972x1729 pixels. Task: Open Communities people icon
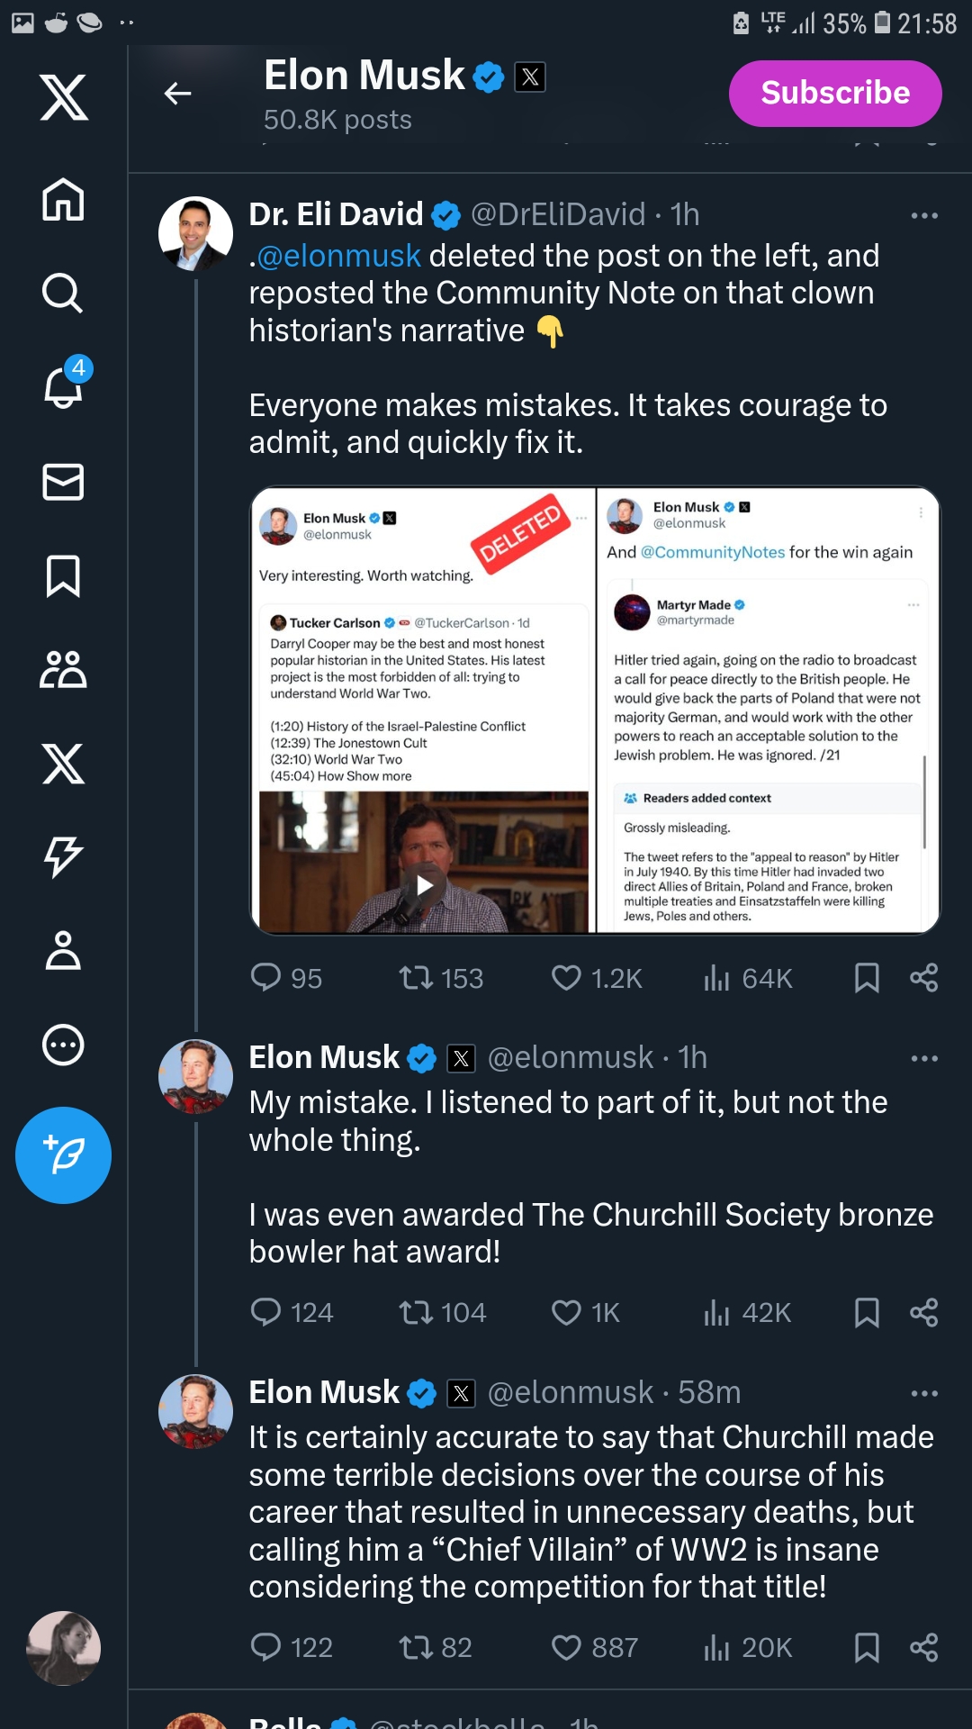(x=63, y=670)
